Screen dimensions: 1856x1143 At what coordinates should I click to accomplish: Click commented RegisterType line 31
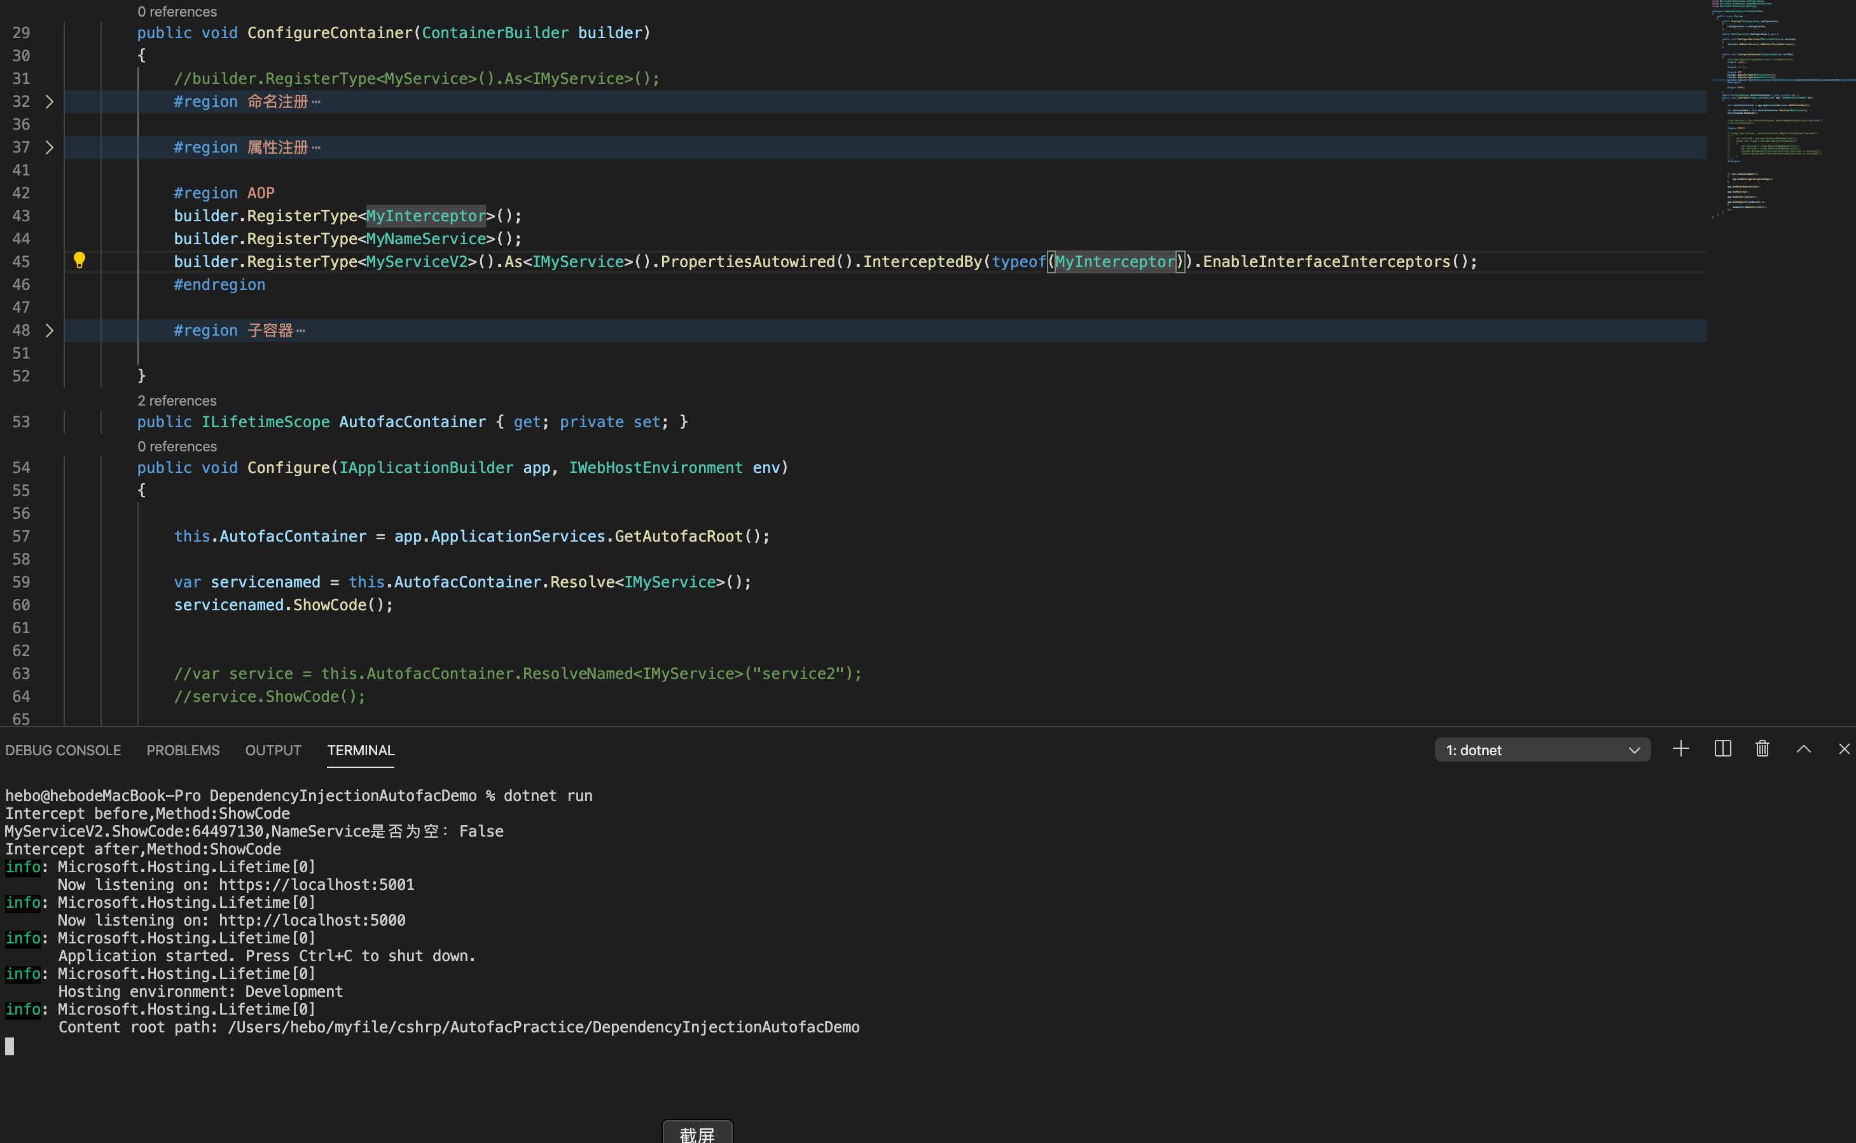click(x=417, y=79)
